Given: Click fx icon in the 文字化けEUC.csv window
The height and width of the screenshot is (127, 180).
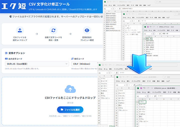Looking at the screenshot, I should click(x=139, y=21).
